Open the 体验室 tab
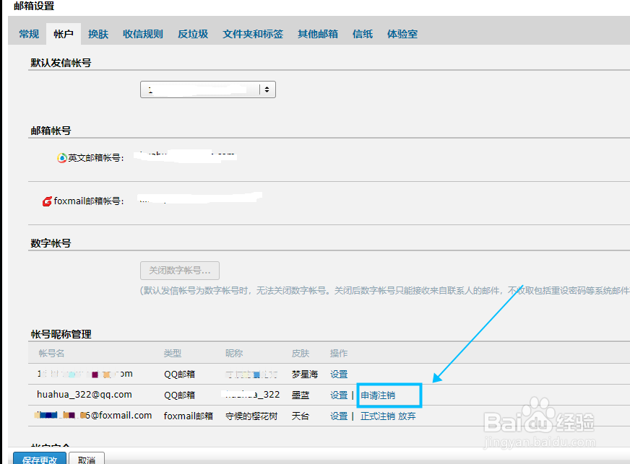Viewport: 630px width, 464px height. coord(402,33)
